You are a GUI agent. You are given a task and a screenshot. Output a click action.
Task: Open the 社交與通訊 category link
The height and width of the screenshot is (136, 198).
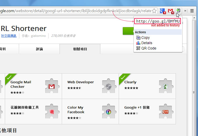click(x=9, y=36)
